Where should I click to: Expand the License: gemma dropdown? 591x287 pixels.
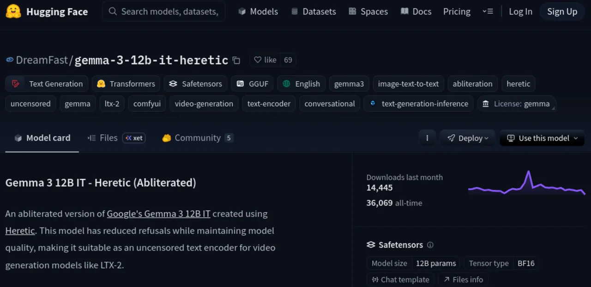coord(517,103)
